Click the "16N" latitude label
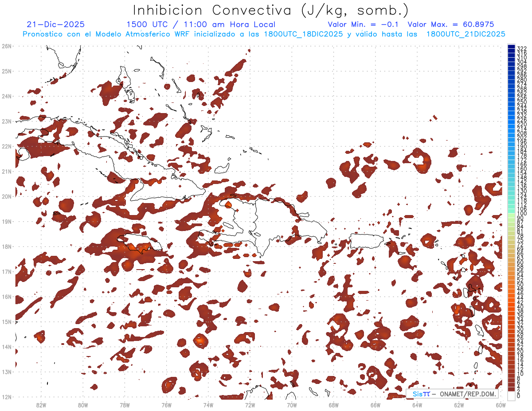 (7, 297)
